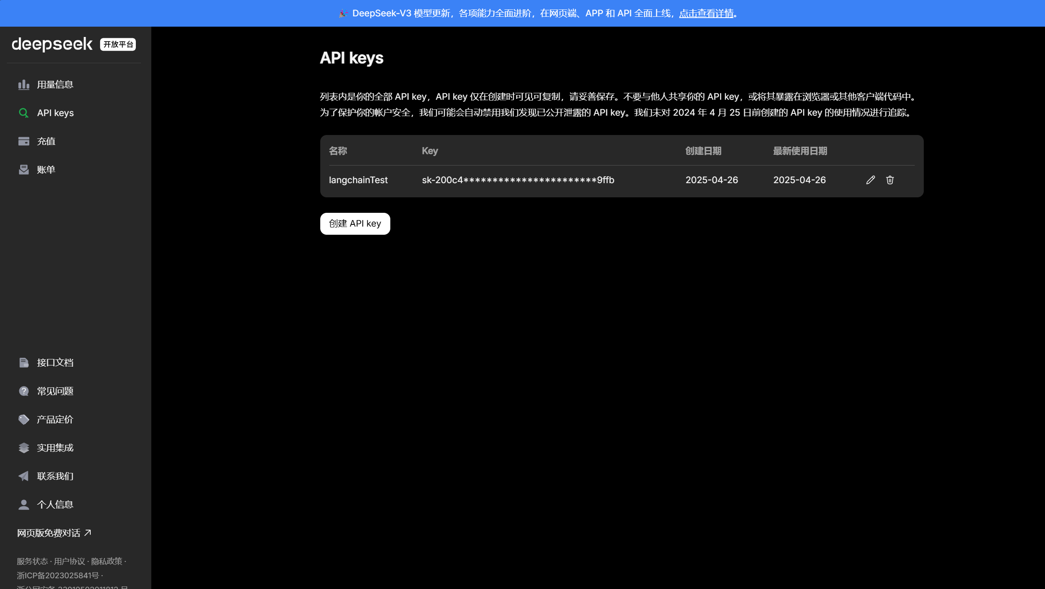The image size is (1045, 589).
Task: Click the API docs document icon
Action: pos(24,363)
